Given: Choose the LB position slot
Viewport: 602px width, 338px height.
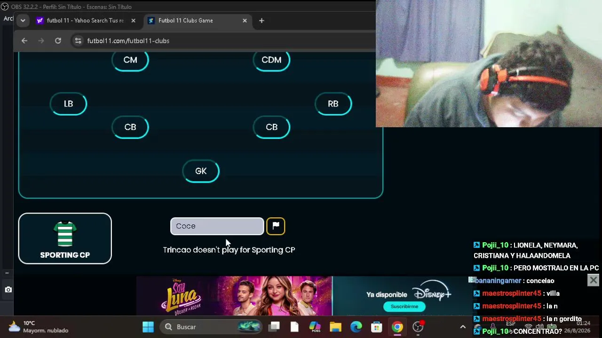Looking at the screenshot, I should (x=68, y=104).
